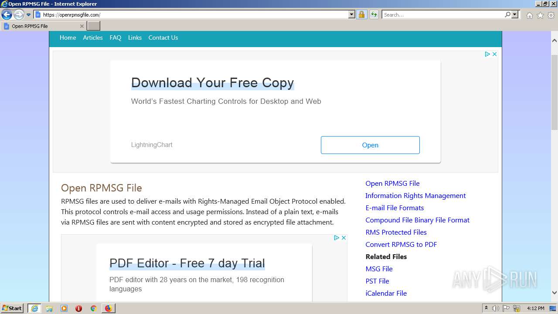Open the Contact Us menu item
Screen dimensions: 558x314
point(163,38)
